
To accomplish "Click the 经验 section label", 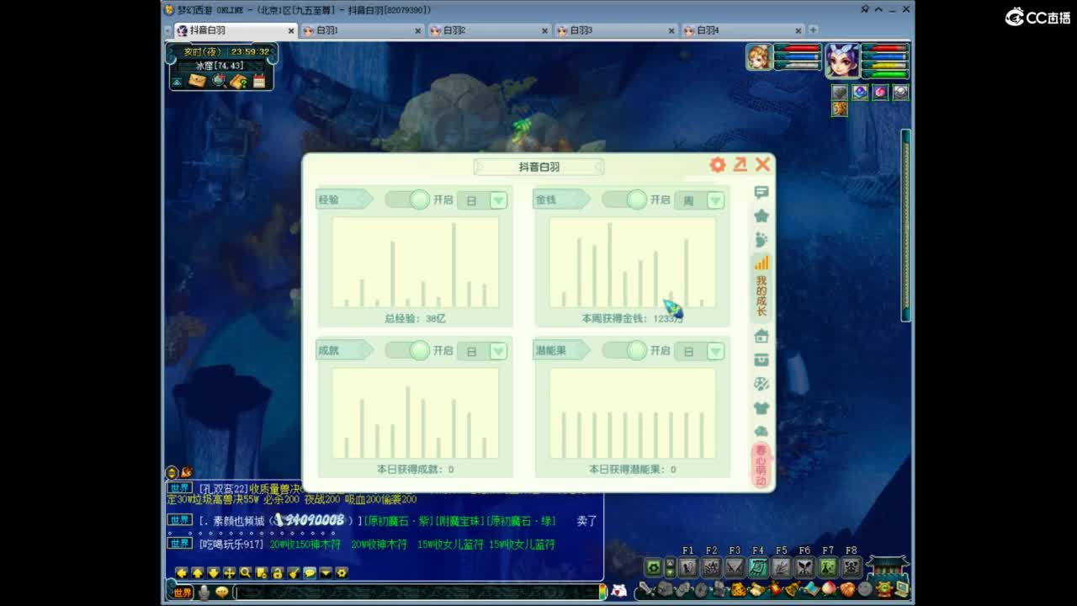I will tap(344, 199).
